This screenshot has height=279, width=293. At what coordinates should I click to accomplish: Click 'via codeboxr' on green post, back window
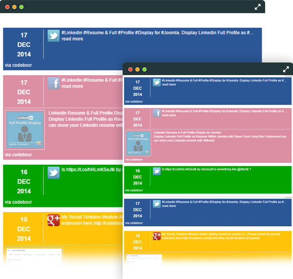coord(19,202)
